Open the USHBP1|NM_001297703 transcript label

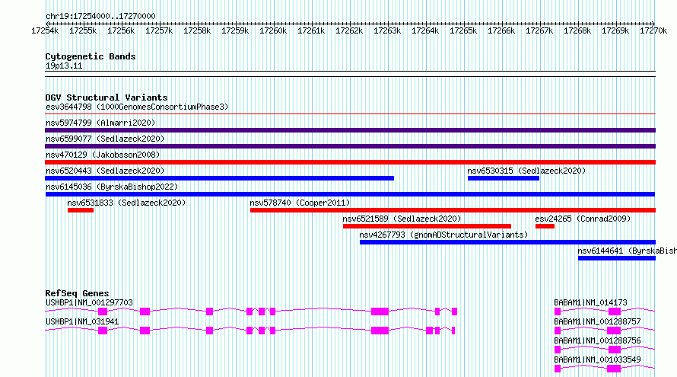tap(89, 302)
